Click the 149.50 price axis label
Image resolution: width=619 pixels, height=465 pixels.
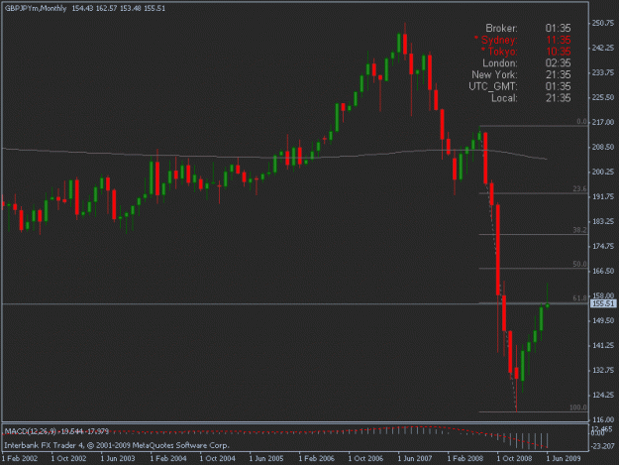coord(603,321)
